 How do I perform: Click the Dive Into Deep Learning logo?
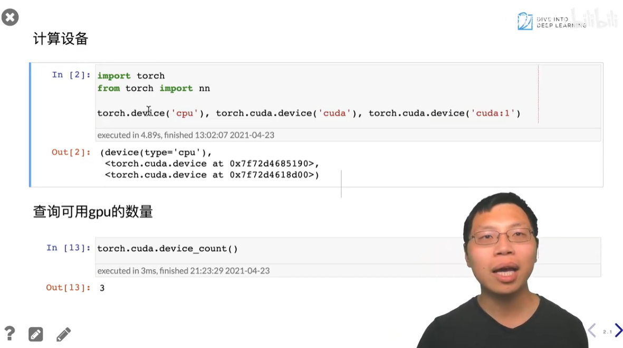(551, 22)
